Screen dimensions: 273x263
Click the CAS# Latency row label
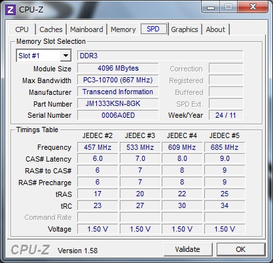48,159
